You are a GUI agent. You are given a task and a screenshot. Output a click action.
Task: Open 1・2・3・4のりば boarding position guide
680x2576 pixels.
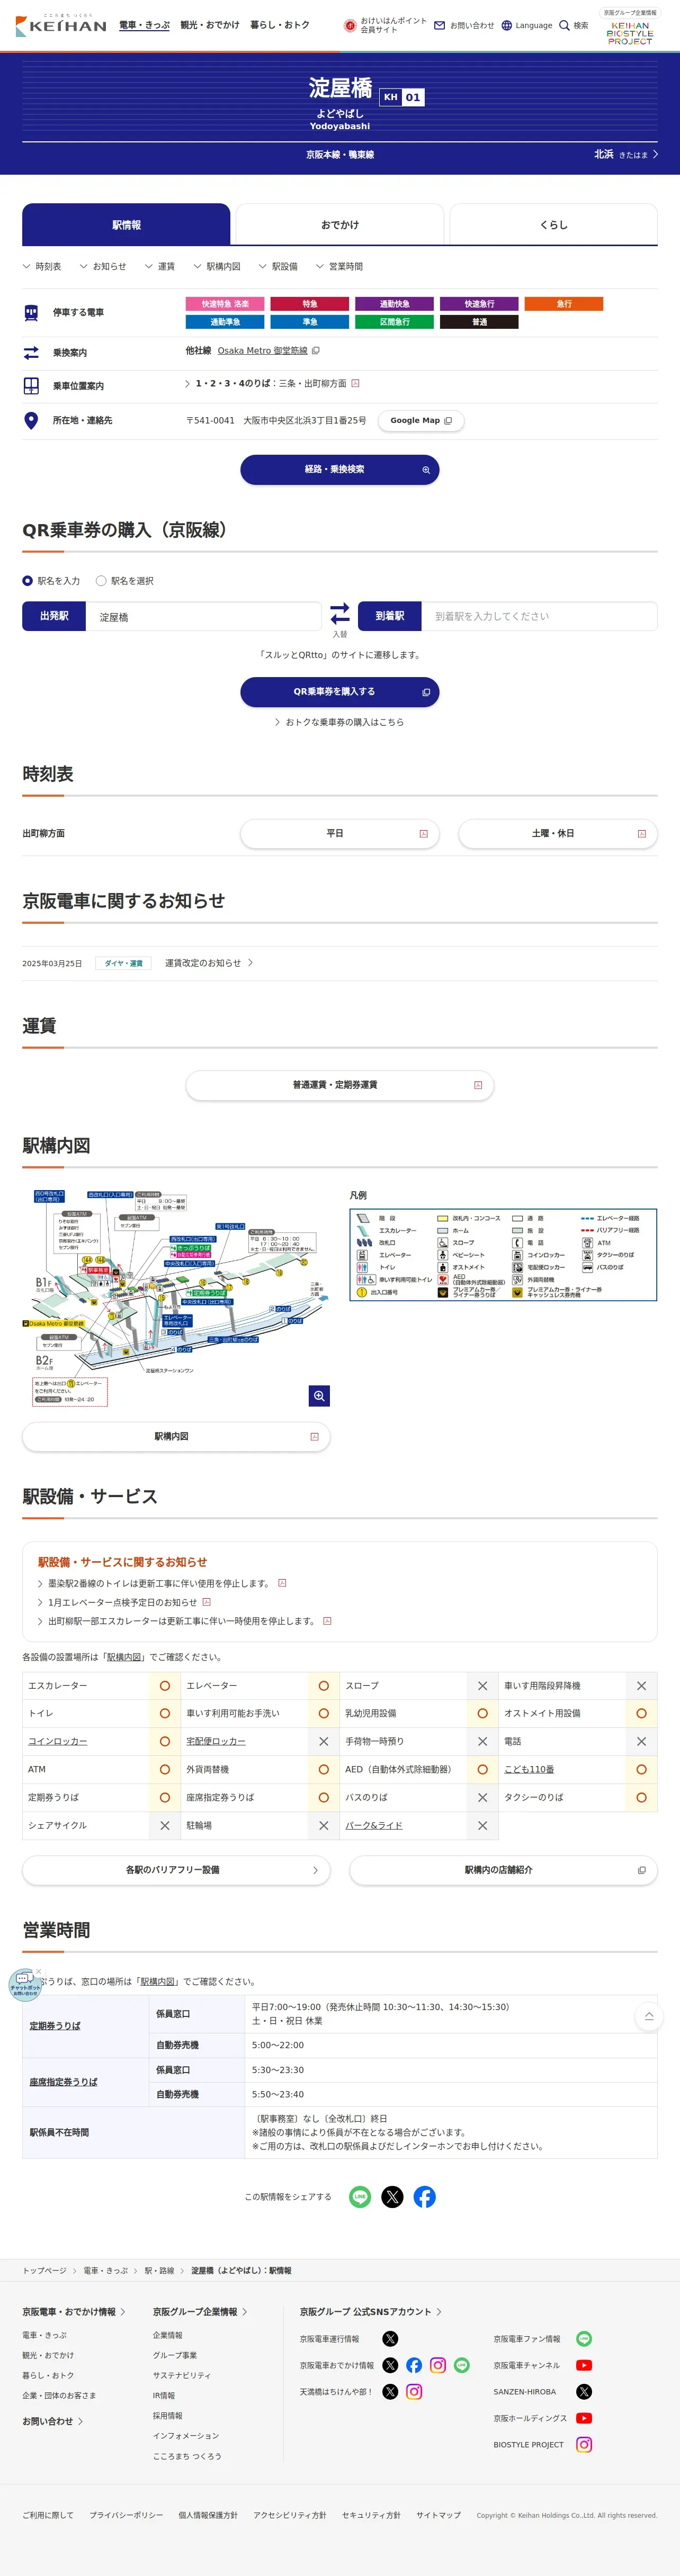tap(272, 383)
